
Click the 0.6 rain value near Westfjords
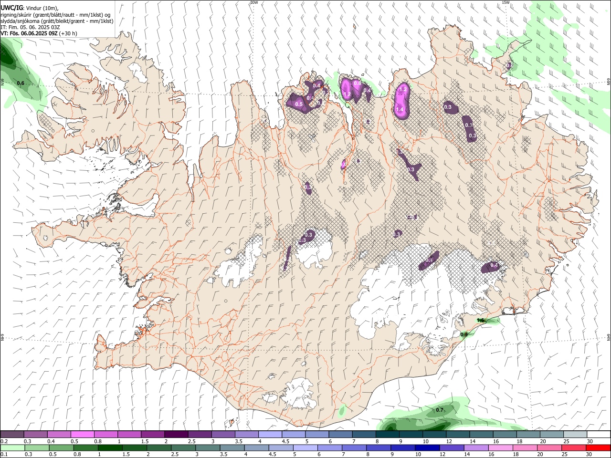pyautogui.click(x=21, y=83)
